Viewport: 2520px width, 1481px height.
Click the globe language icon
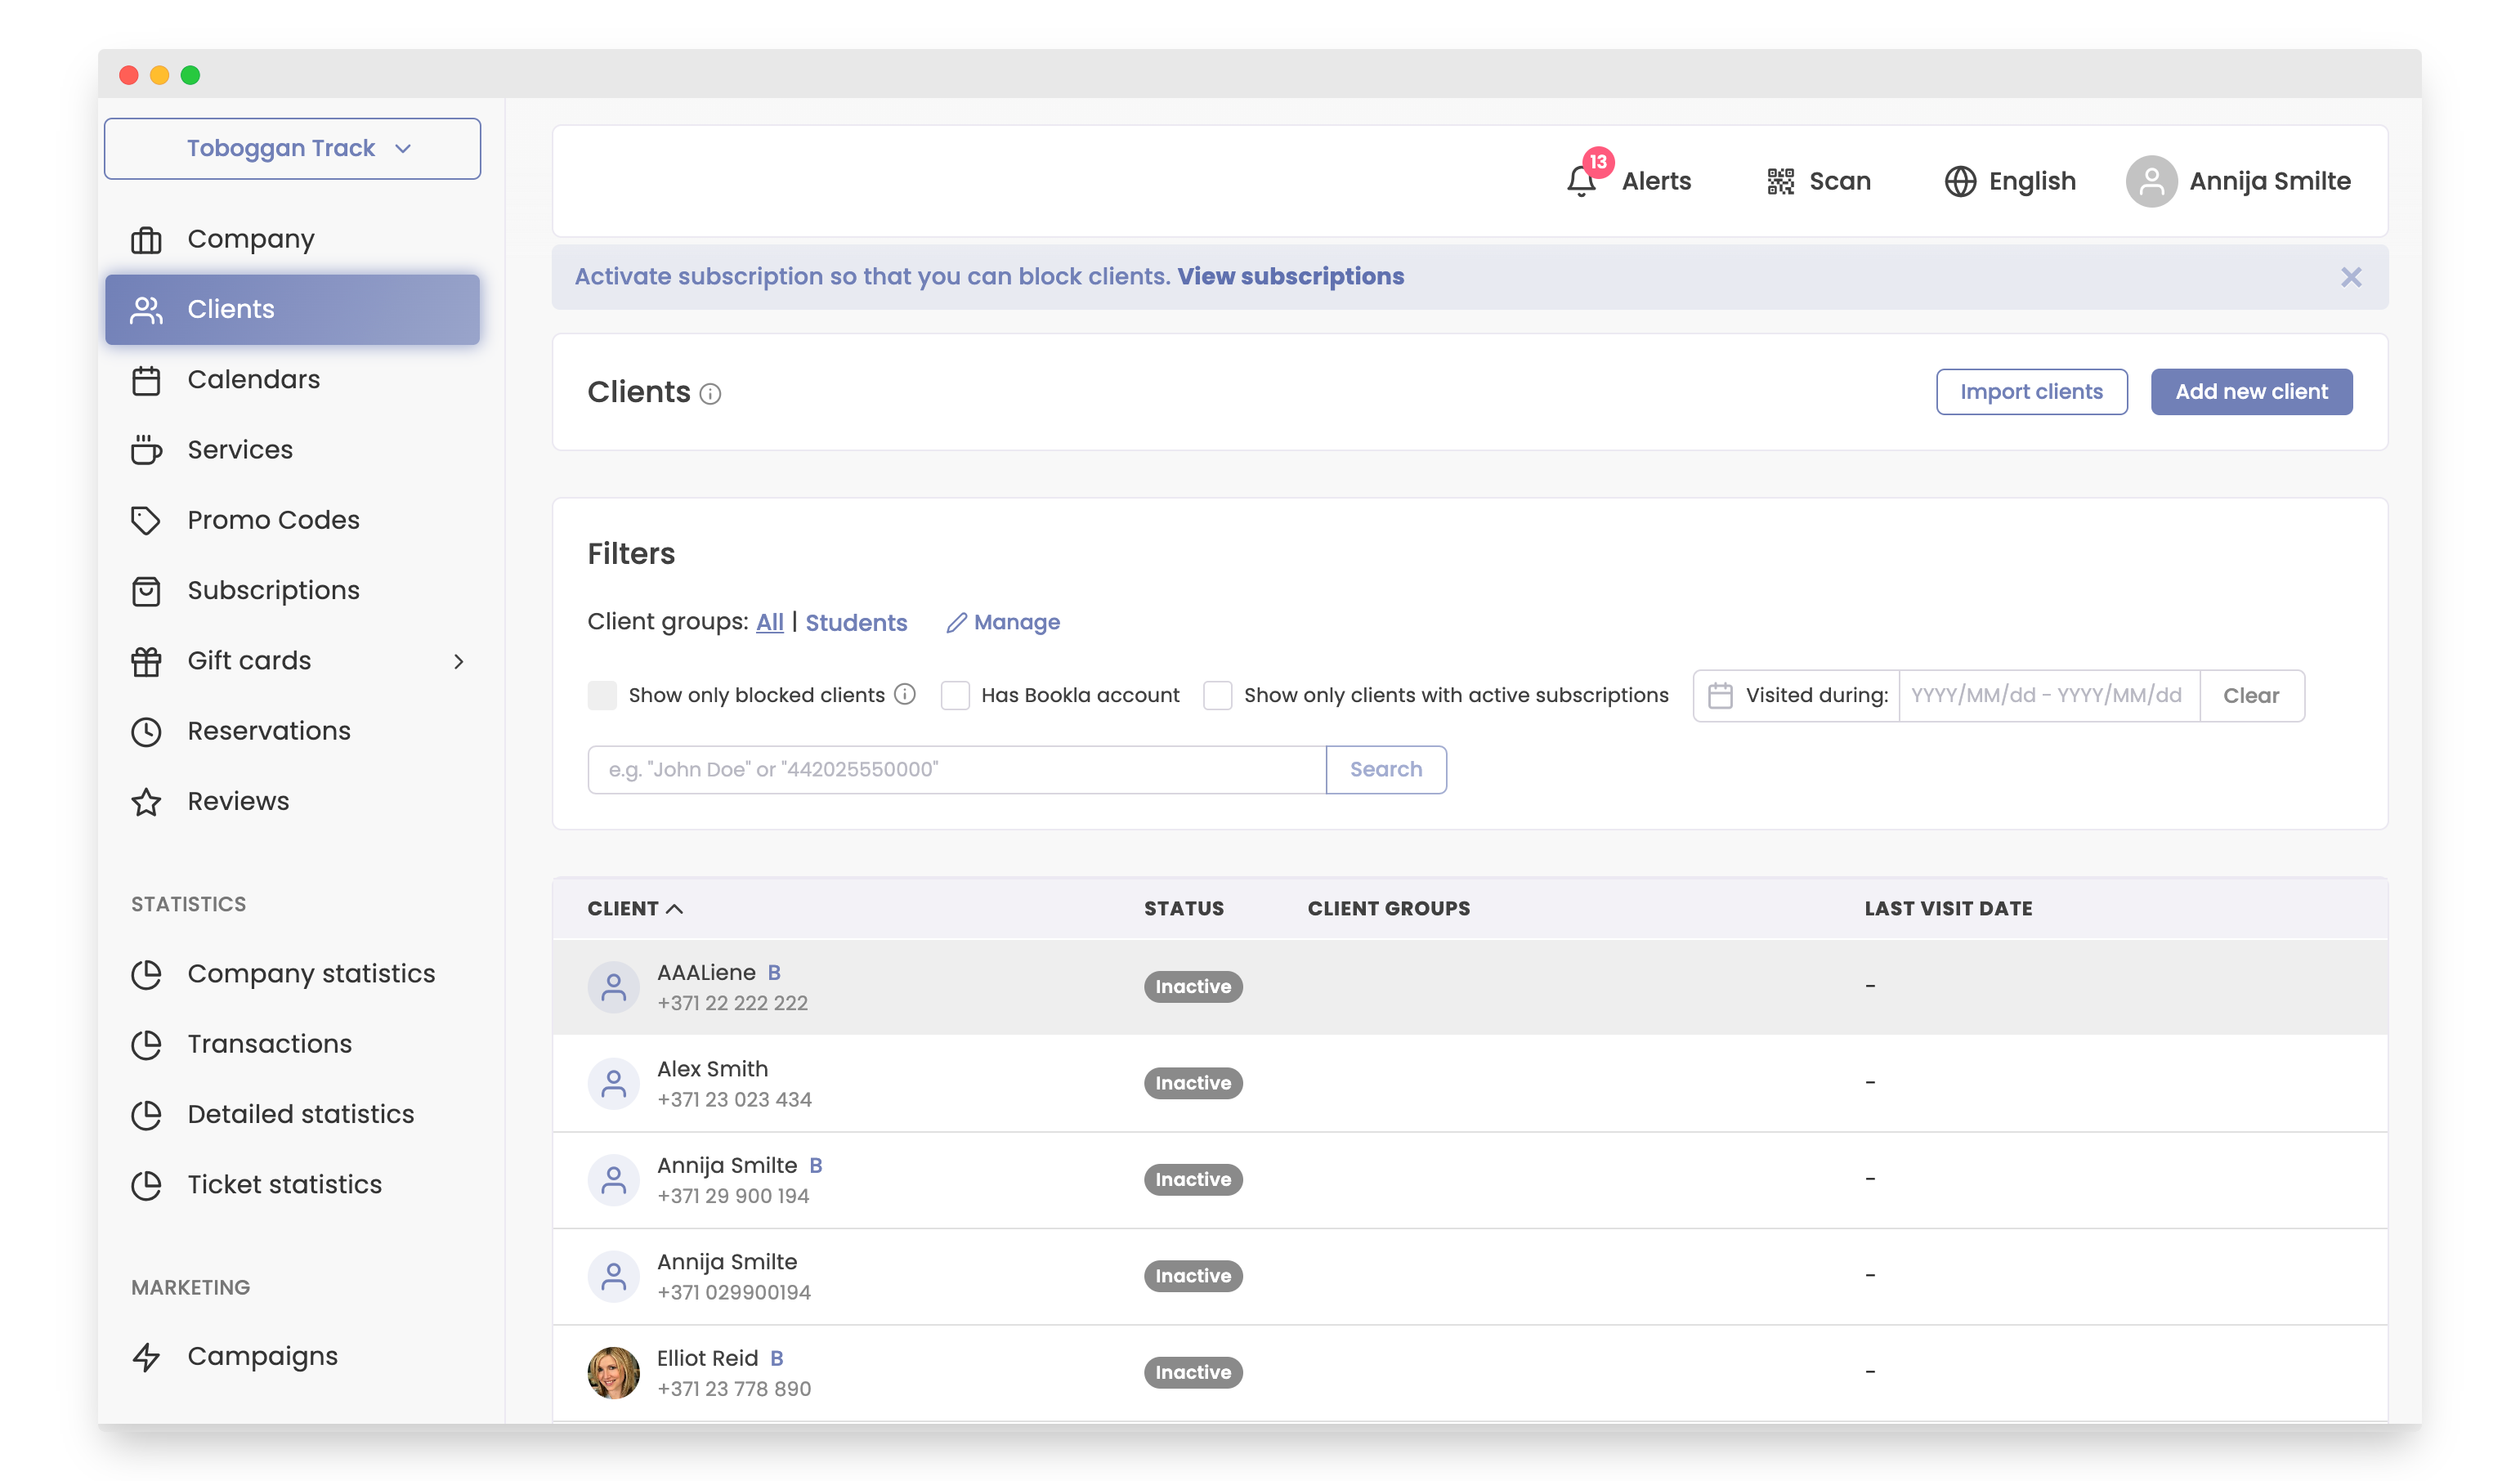[x=1959, y=181]
